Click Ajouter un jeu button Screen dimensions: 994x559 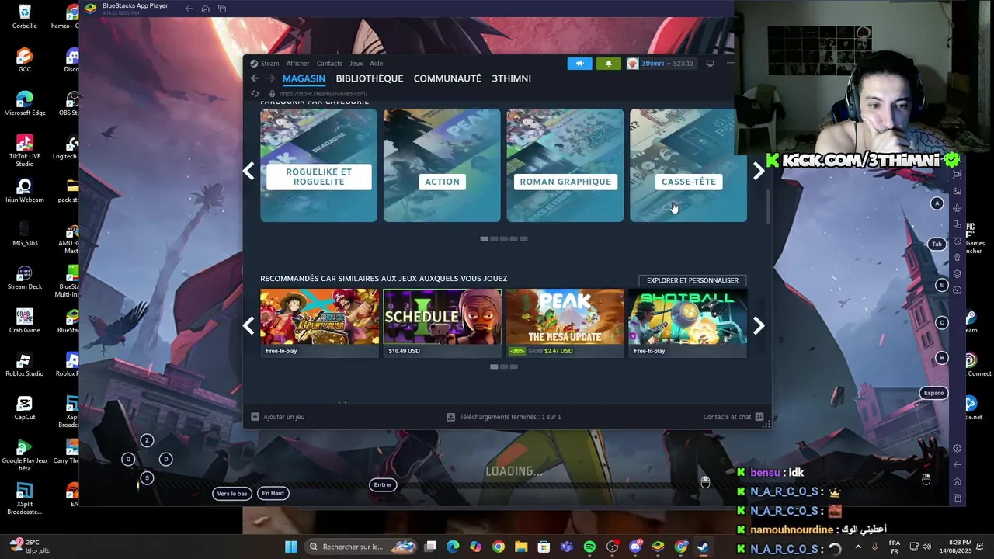tap(277, 417)
